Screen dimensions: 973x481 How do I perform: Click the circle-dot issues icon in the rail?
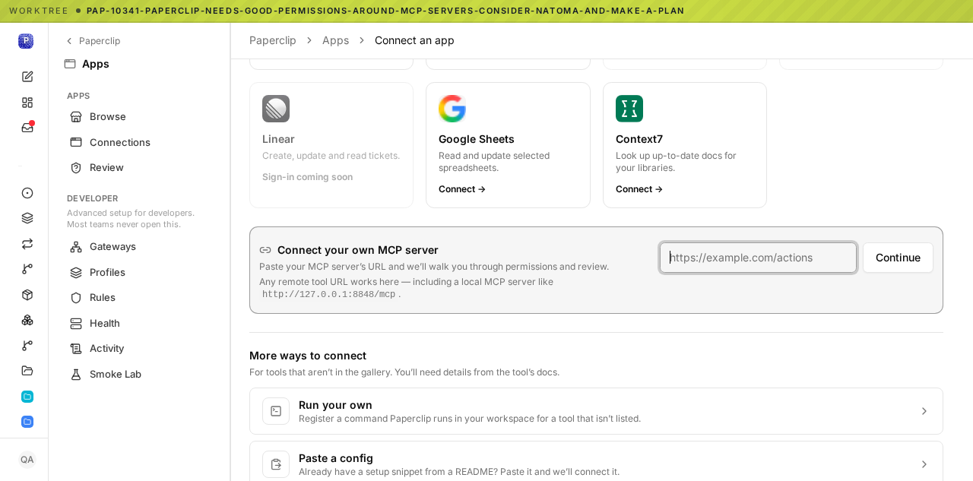pyautogui.click(x=27, y=193)
